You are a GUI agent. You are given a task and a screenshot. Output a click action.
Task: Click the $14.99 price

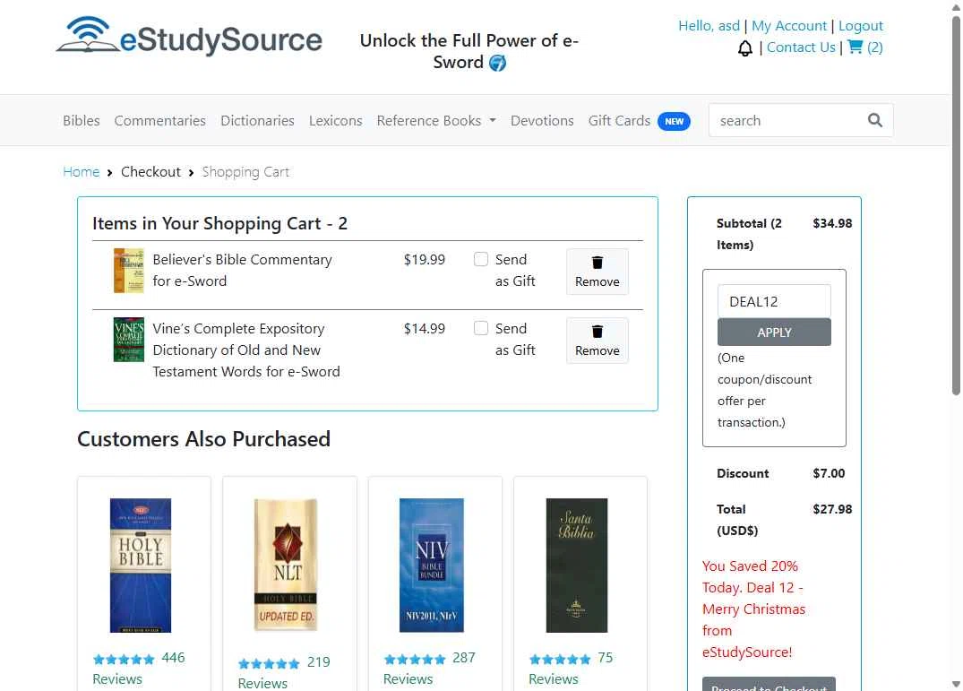424,329
